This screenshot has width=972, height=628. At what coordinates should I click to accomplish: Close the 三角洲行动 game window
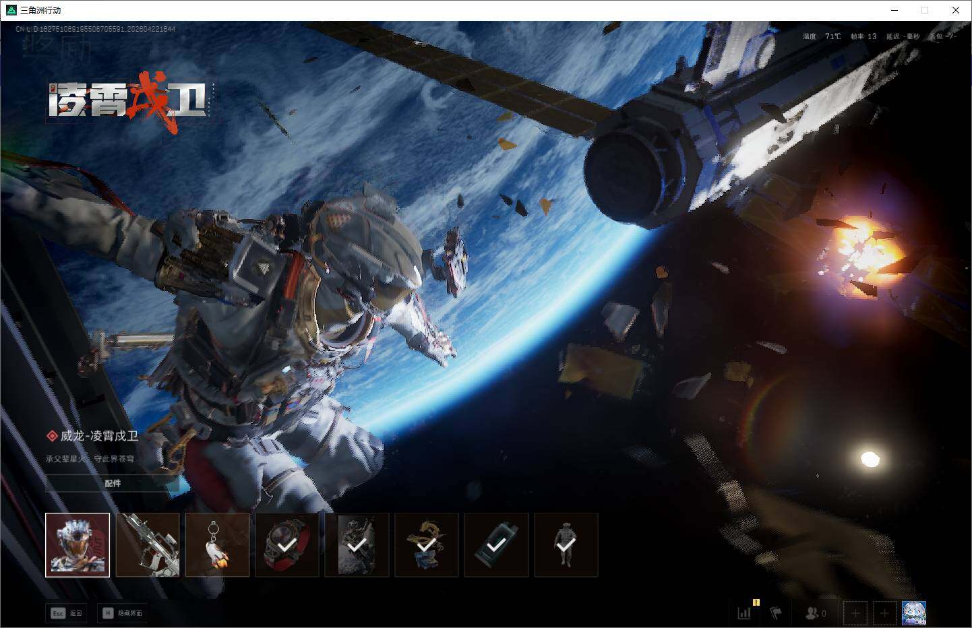tap(956, 10)
